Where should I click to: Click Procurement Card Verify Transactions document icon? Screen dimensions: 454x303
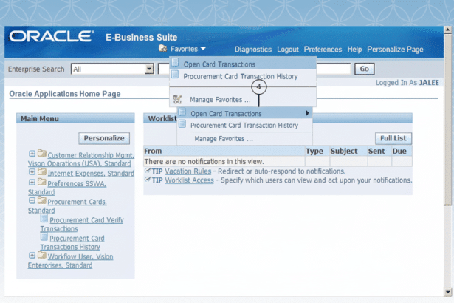tap(44, 218)
